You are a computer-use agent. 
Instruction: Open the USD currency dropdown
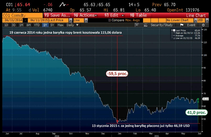[x=207, y=20]
